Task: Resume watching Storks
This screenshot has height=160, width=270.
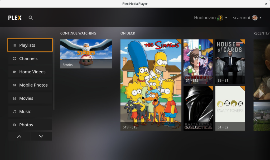Action: coord(86,54)
